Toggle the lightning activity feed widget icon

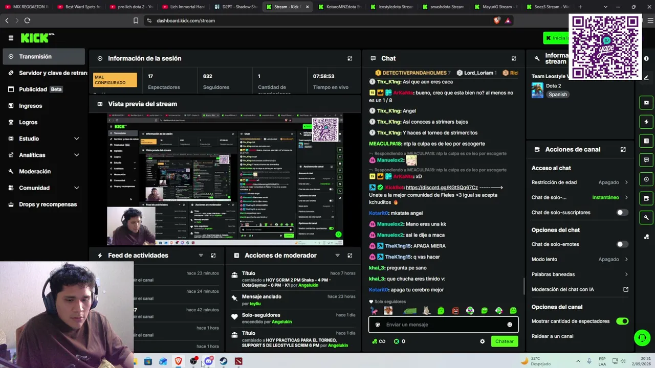(x=646, y=122)
